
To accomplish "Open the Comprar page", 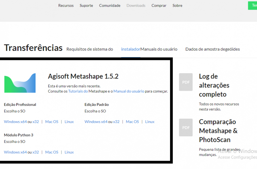I will [159, 6].
